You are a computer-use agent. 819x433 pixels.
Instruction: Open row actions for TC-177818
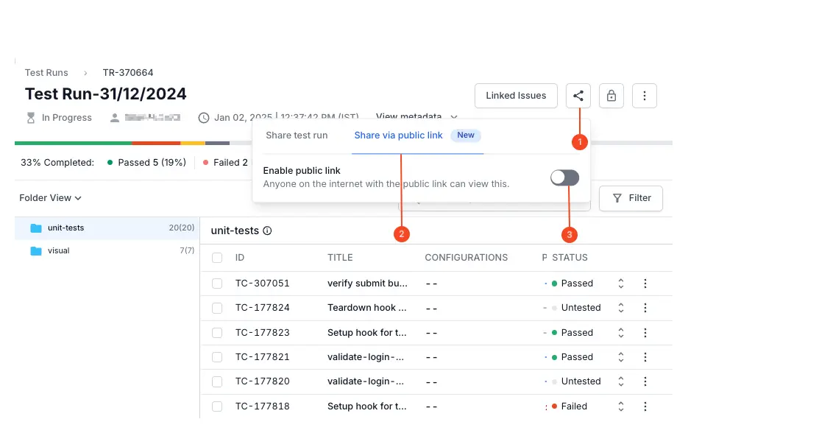coord(645,406)
